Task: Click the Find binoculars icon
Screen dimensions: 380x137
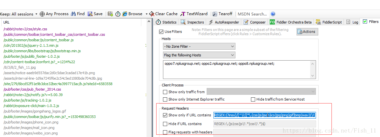Action: tap(73, 14)
